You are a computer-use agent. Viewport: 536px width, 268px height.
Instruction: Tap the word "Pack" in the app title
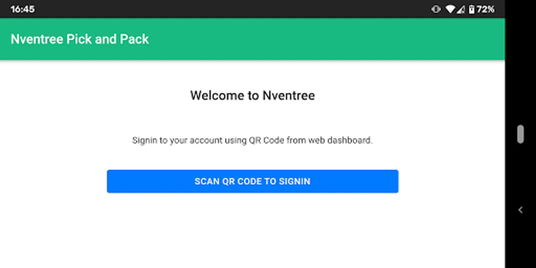tap(134, 39)
